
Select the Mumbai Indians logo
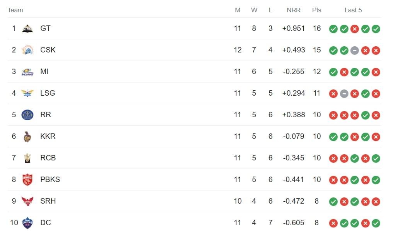27,72
